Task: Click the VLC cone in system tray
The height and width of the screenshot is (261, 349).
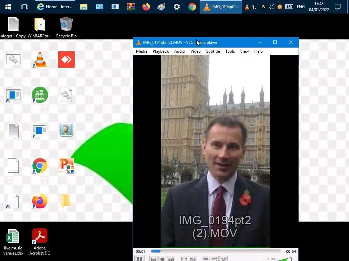Action: (x=247, y=7)
